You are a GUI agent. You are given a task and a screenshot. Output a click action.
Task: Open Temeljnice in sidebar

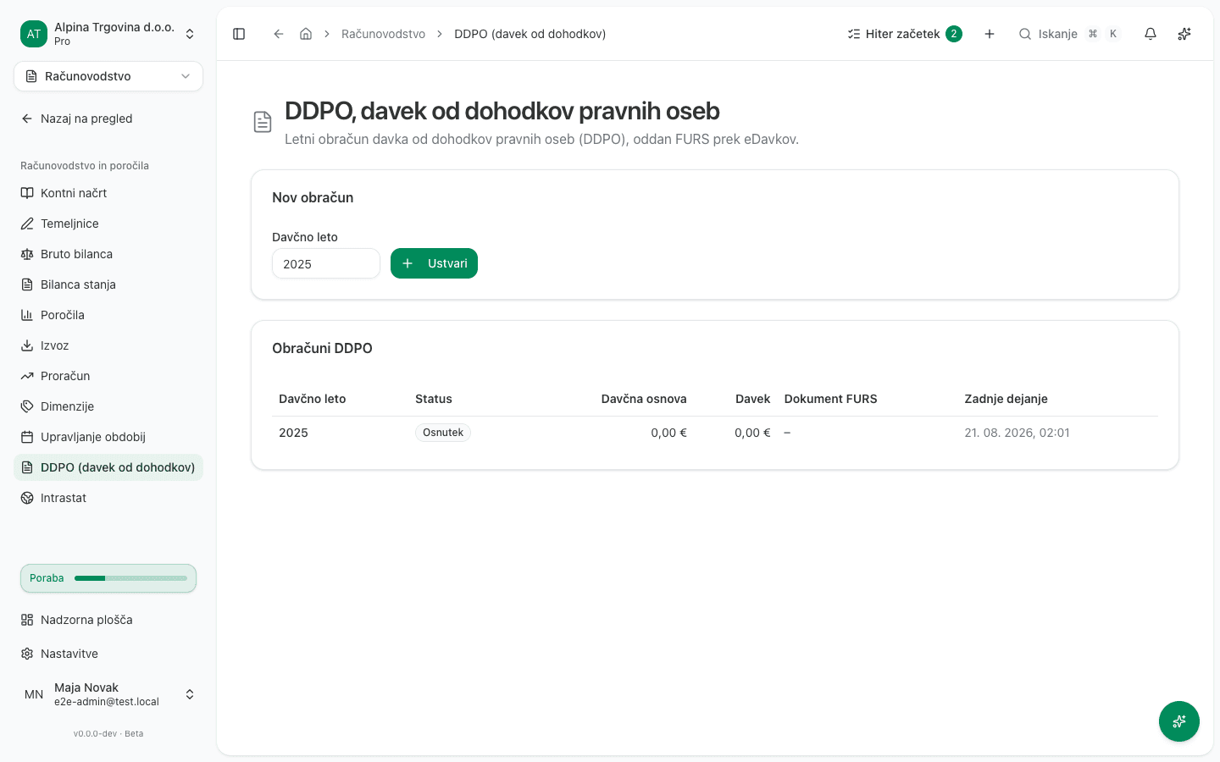coord(108,224)
